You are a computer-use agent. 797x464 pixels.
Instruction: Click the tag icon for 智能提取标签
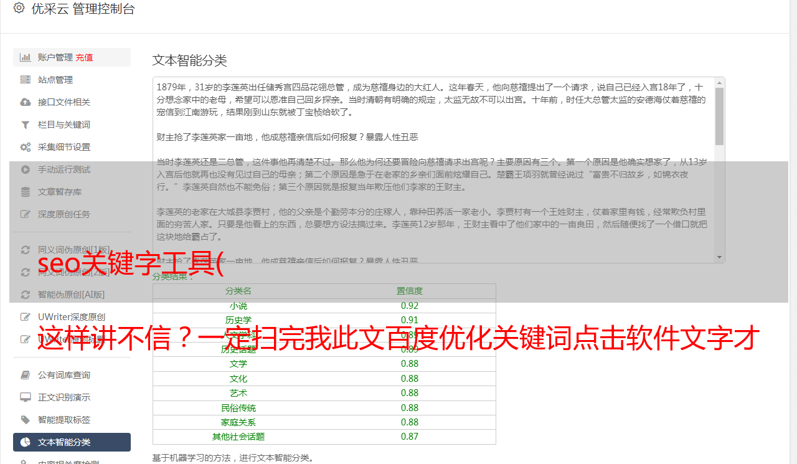tap(26, 420)
